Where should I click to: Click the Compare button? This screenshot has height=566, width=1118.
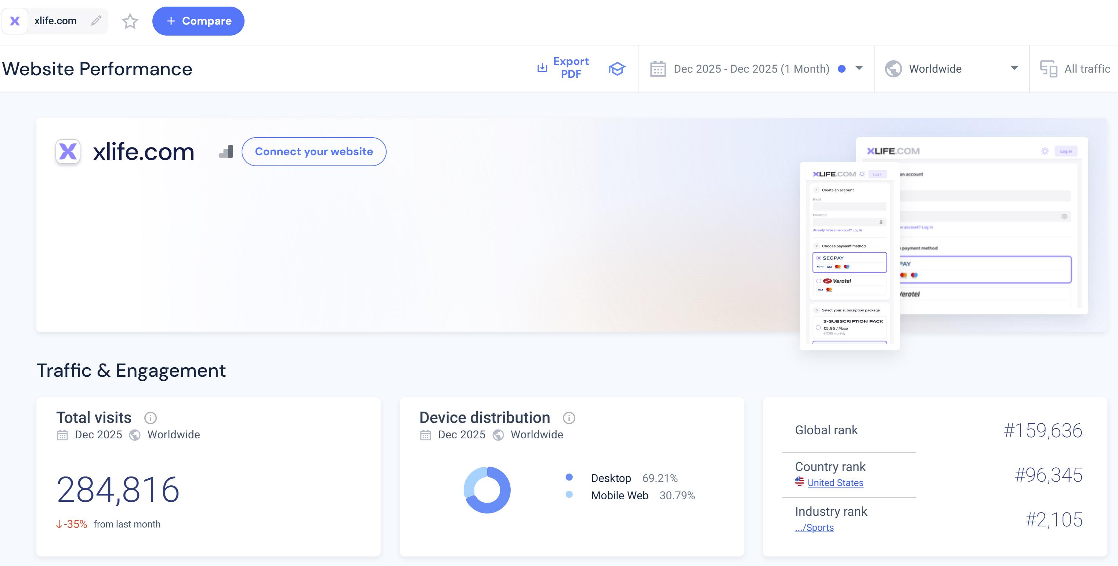198,21
